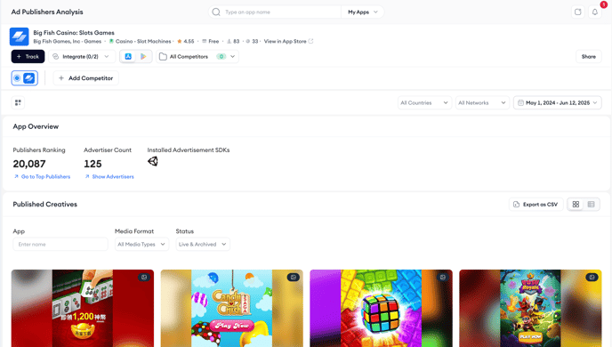Open the All Networks filter

(482, 102)
